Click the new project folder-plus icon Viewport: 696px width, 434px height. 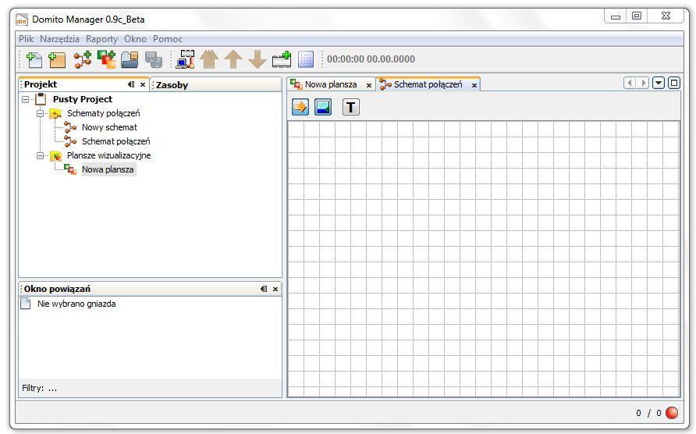[x=57, y=59]
